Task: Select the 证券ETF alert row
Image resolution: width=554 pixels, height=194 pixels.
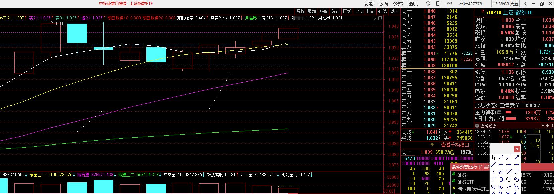Action: pyautogui.click(x=470, y=182)
